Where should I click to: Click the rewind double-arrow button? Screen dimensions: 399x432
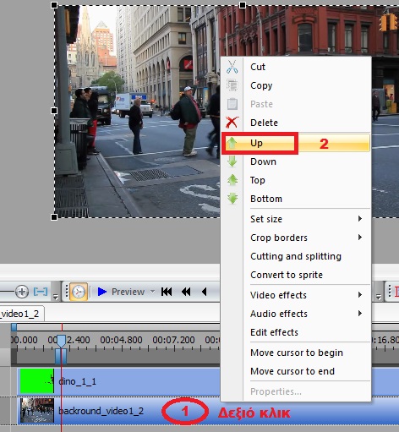click(x=186, y=292)
